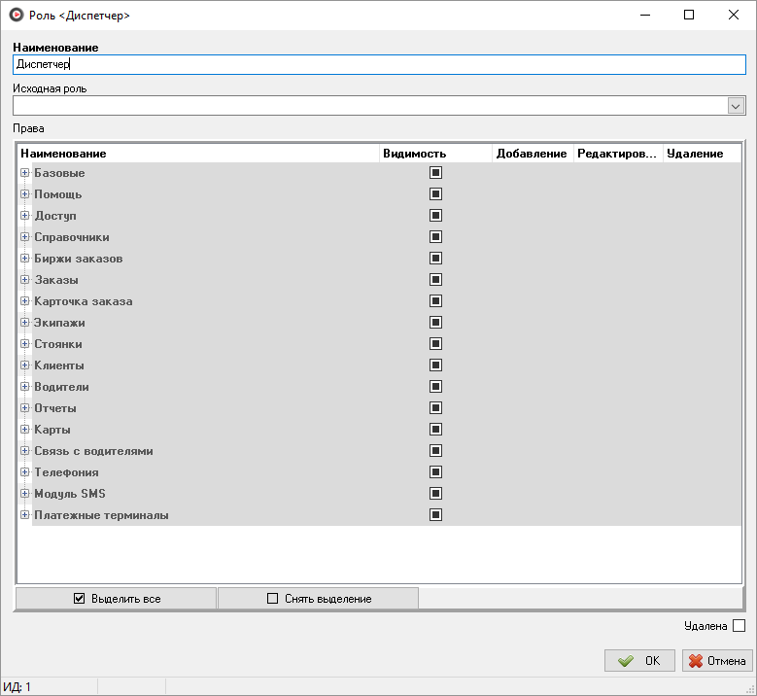Toggle visibility checkbox for Водители
The width and height of the screenshot is (757, 696).
point(435,387)
